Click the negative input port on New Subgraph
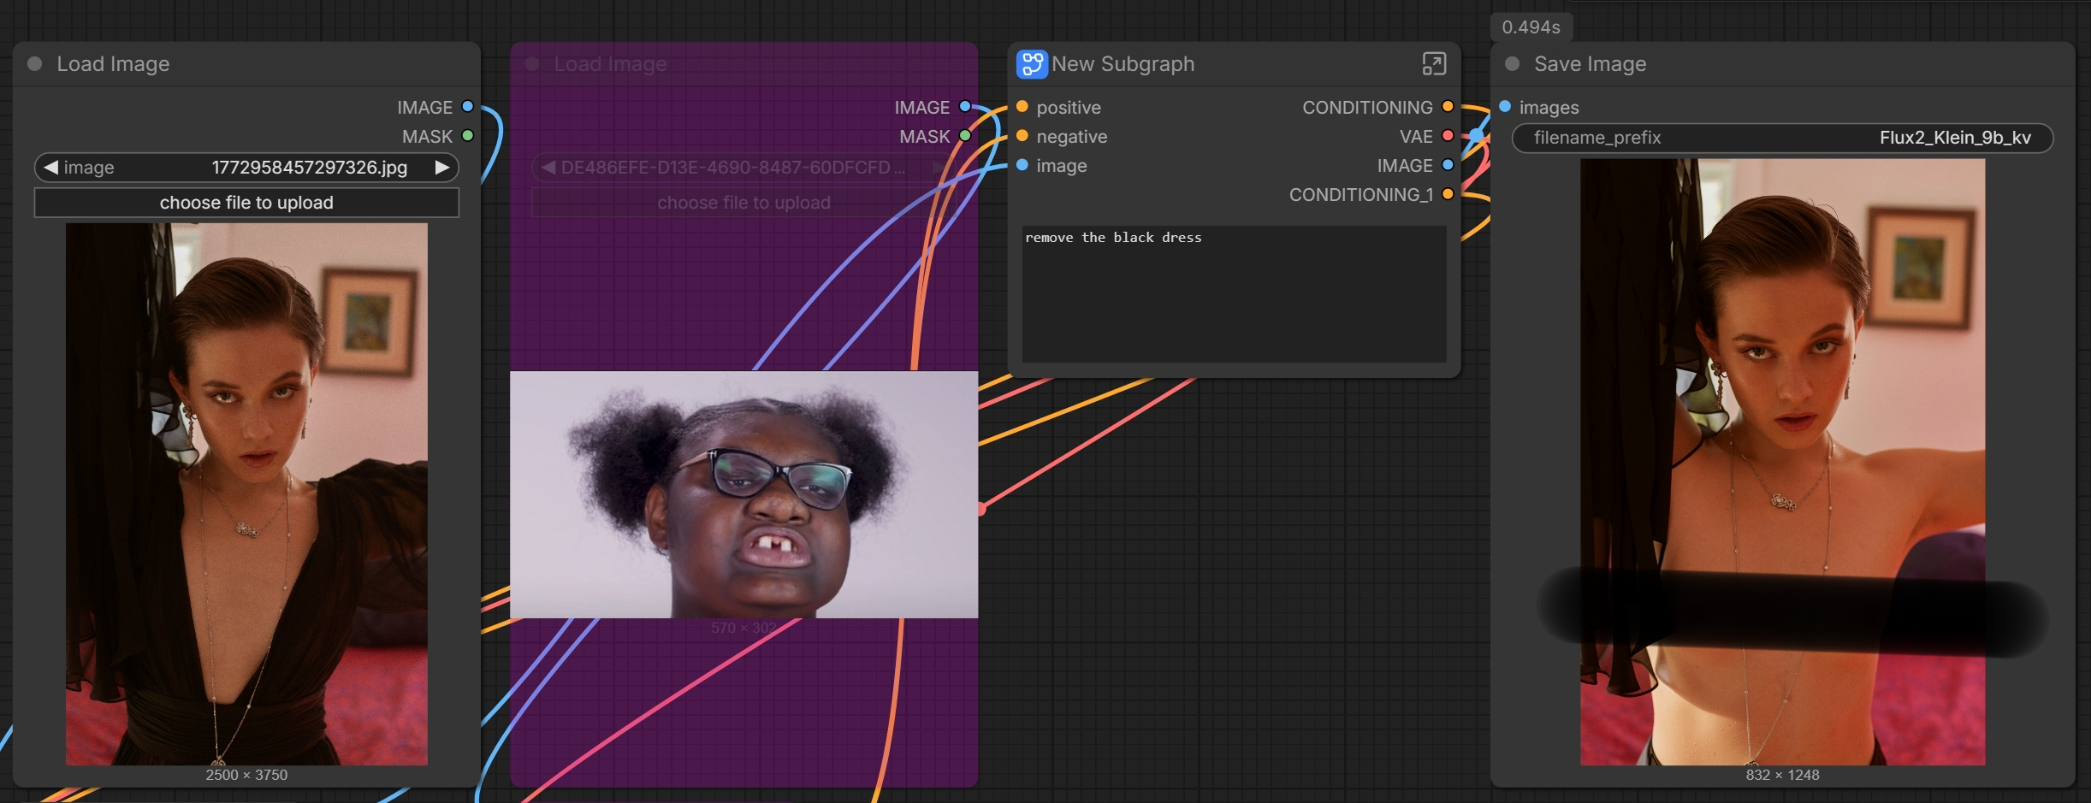The height and width of the screenshot is (803, 2091). pos(1022,136)
